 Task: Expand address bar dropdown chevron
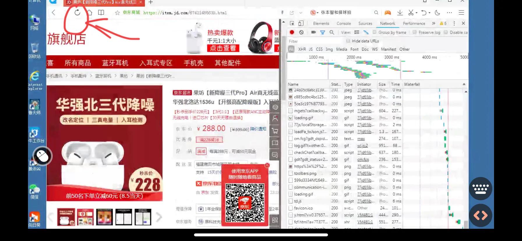pyautogui.click(x=301, y=13)
